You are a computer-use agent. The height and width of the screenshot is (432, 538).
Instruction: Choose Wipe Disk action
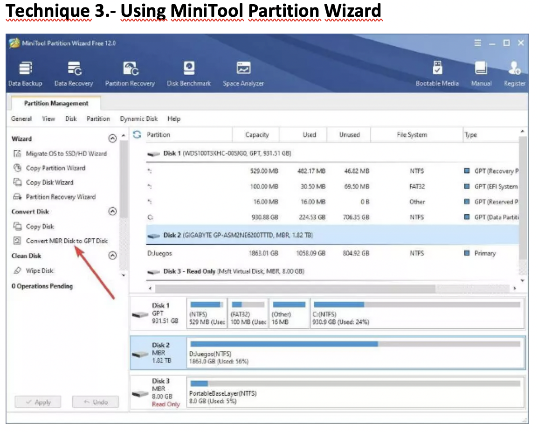point(40,271)
